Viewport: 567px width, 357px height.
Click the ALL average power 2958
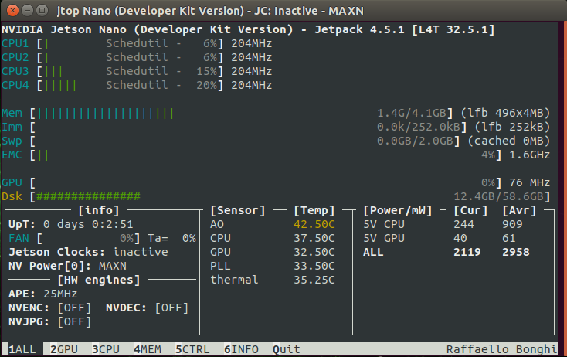(516, 252)
